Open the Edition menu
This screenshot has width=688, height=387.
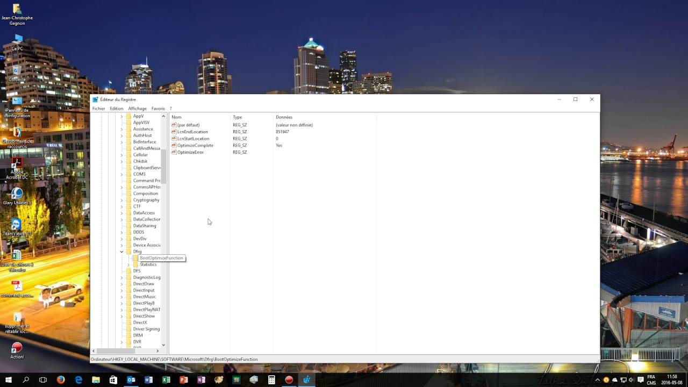(x=117, y=109)
